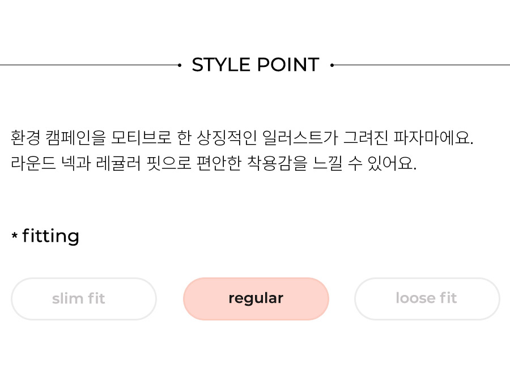Click the phrase 레귤러 핏으로
Viewport: 510px width, 367px height.
point(143,163)
